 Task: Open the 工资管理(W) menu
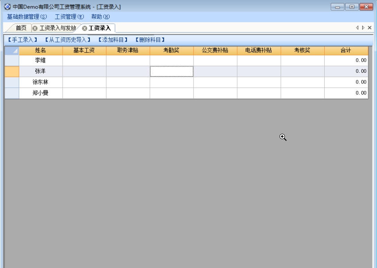pyautogui.click(x=69, y=17)
